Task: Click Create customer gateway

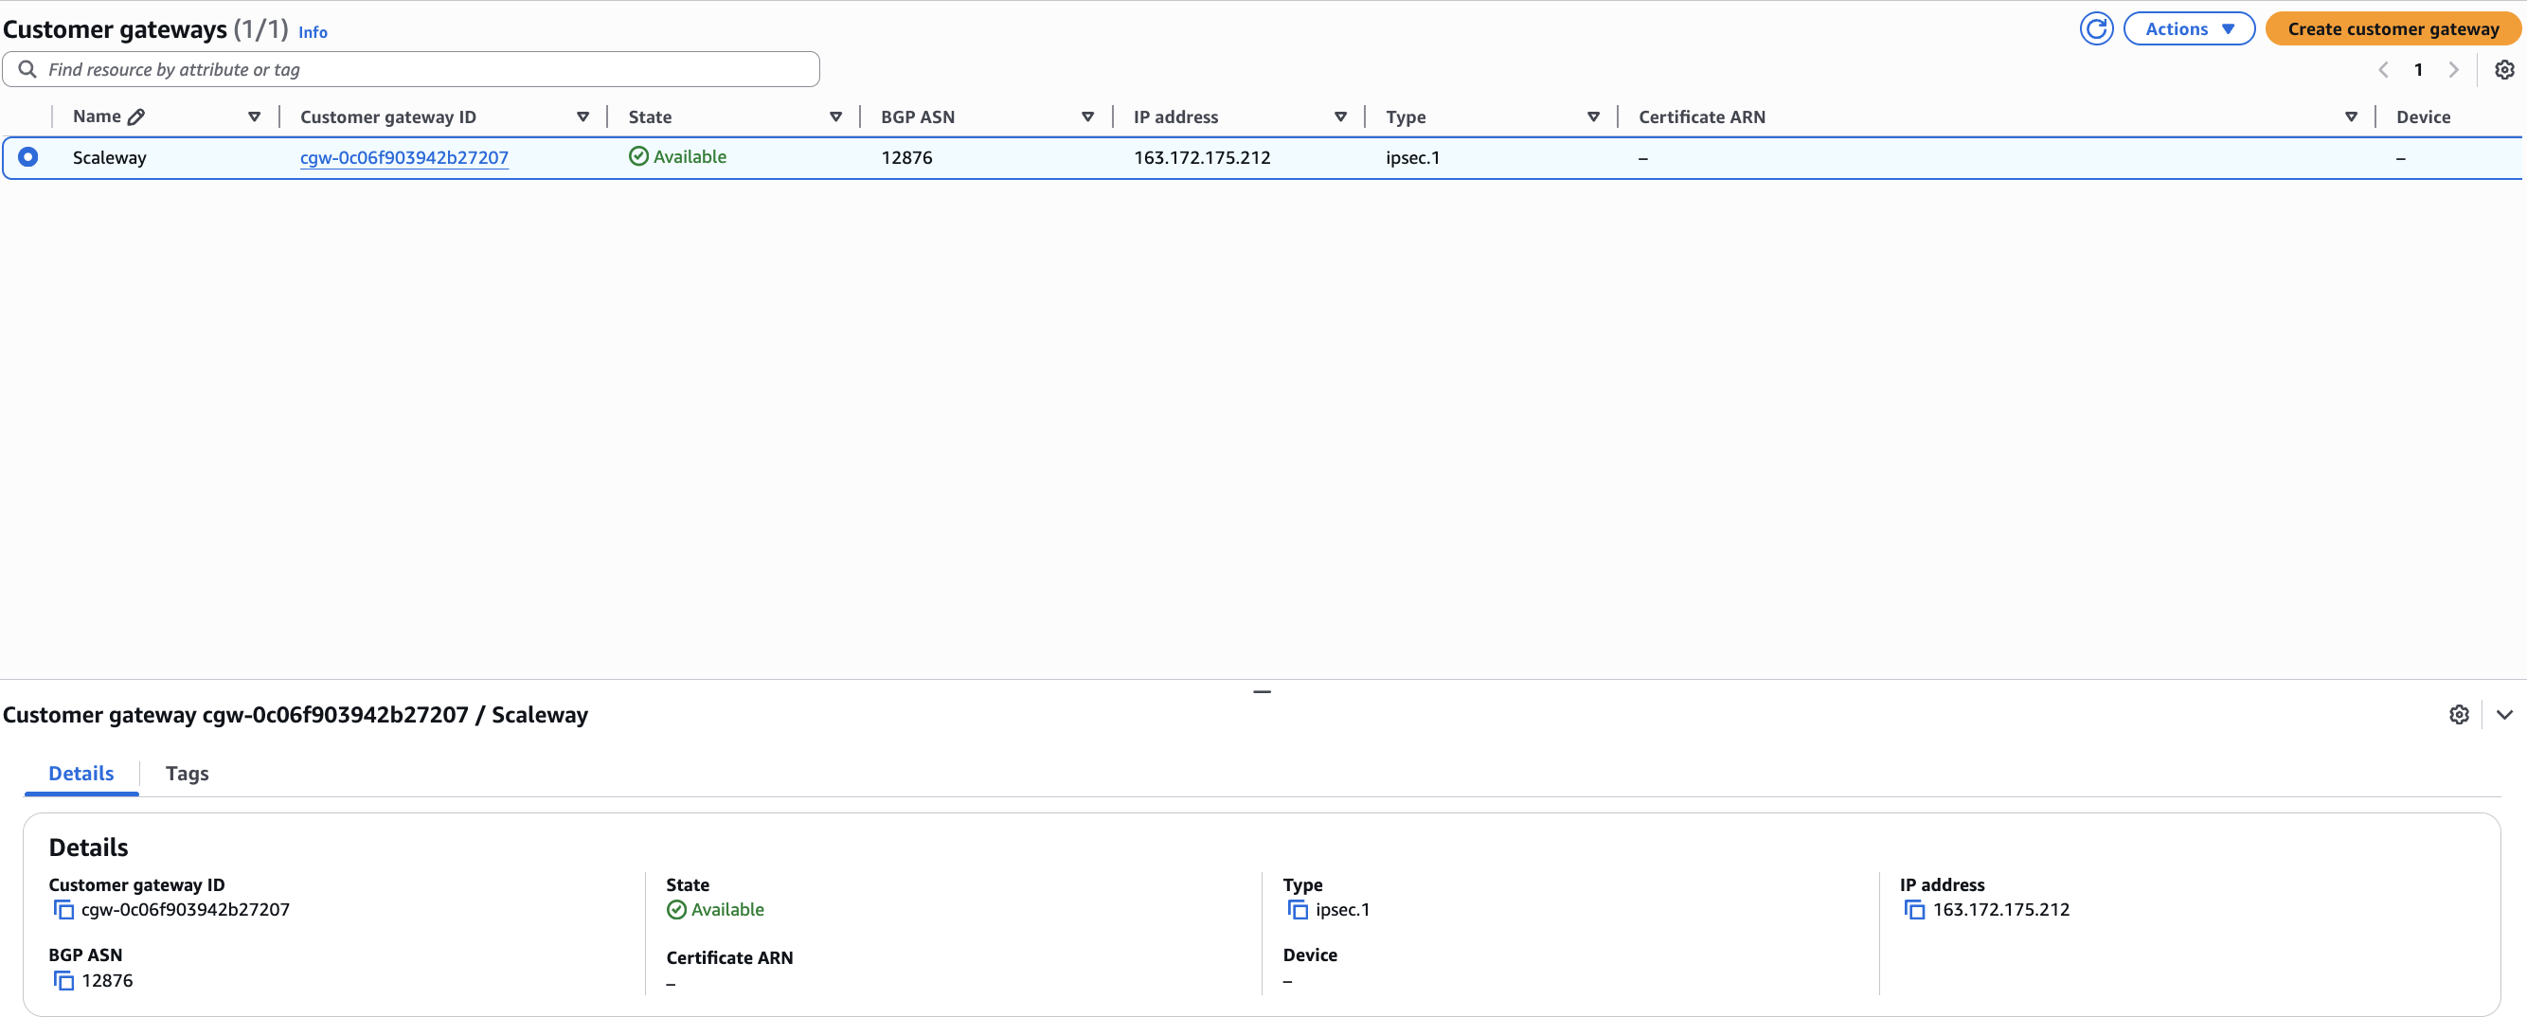Action: click(2393, 28)
